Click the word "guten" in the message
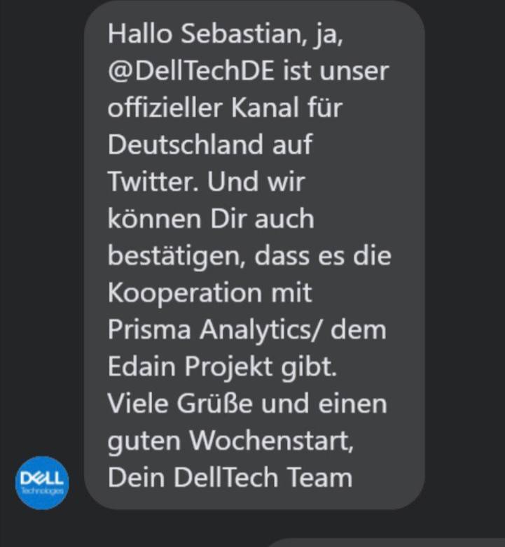The image size is (505, 547). pos(143,441)
